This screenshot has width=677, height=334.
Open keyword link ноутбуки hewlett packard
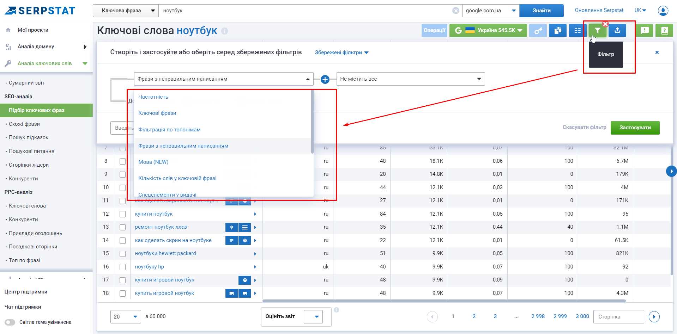[165, 253]
